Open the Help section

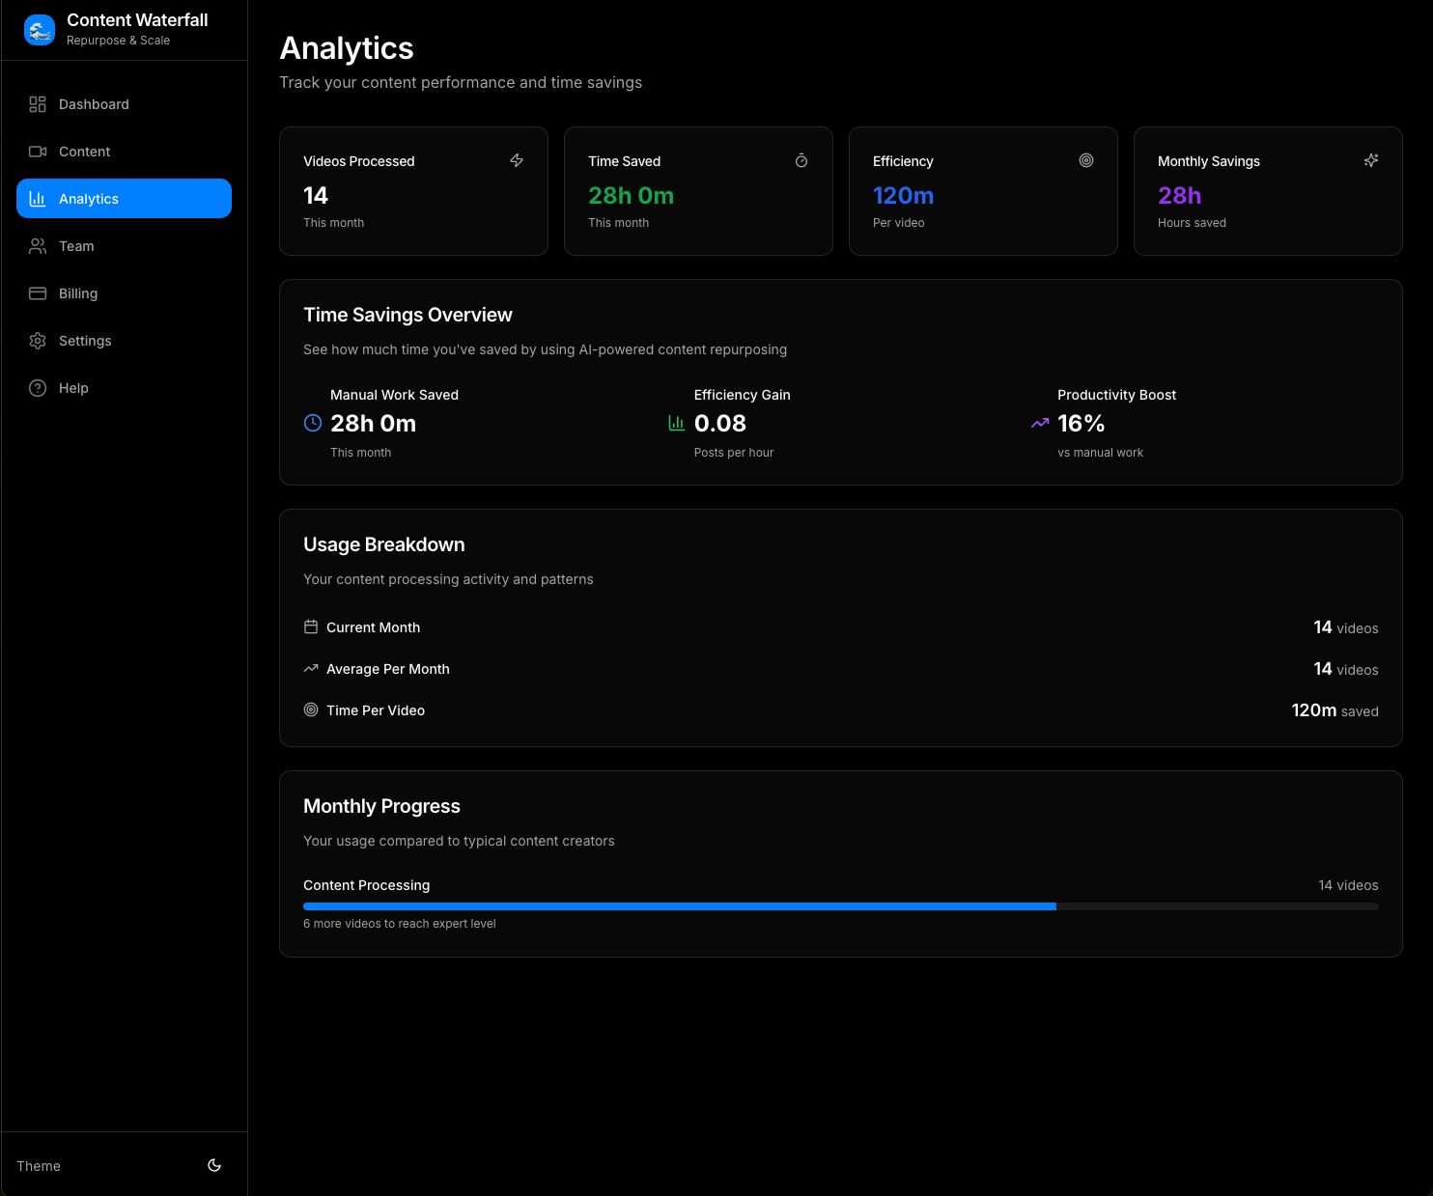tap(124, 388)
